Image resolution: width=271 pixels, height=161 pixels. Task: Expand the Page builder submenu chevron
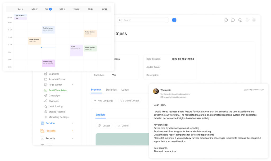click(73, 85)
